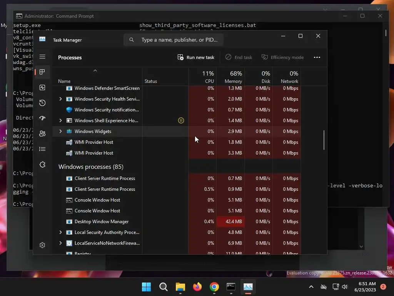Launch Firefox from taskbar

[197, 287]
